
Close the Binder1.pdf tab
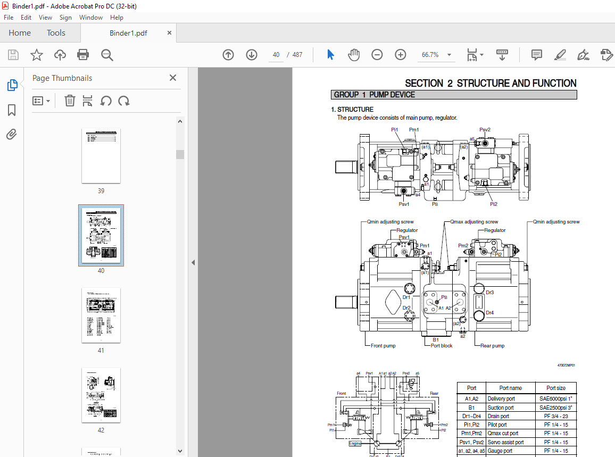tap(169, 33)
